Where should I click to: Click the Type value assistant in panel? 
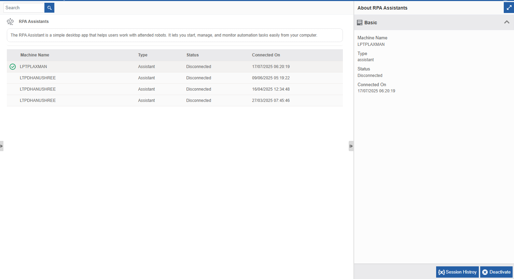[x=366, y=60]
